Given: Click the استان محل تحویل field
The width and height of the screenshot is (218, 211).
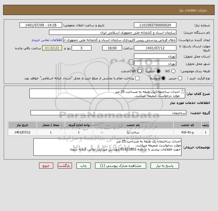Looking at the screenshot, I should coord(155,56).
